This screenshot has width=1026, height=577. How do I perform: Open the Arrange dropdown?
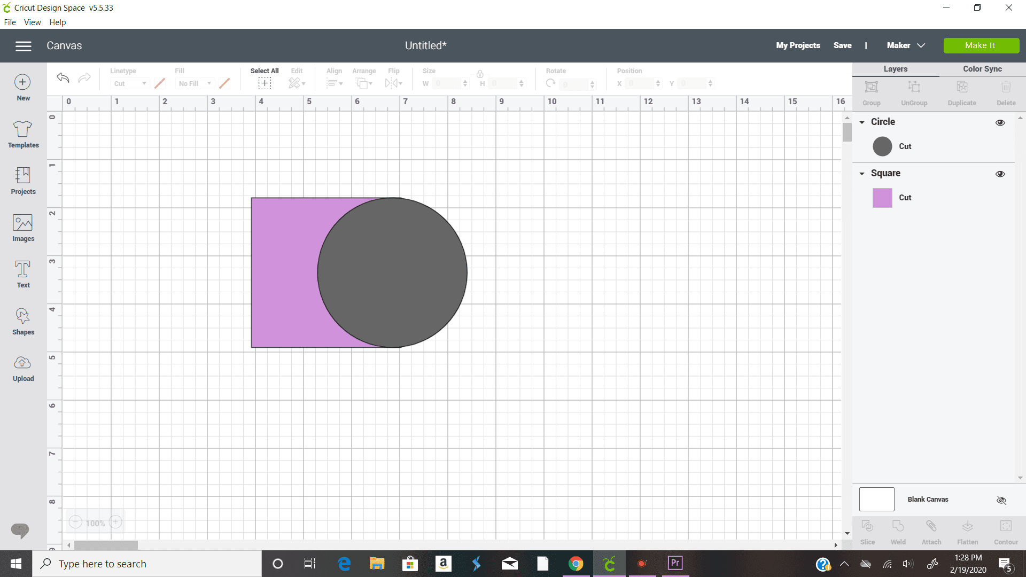(364, 83)
